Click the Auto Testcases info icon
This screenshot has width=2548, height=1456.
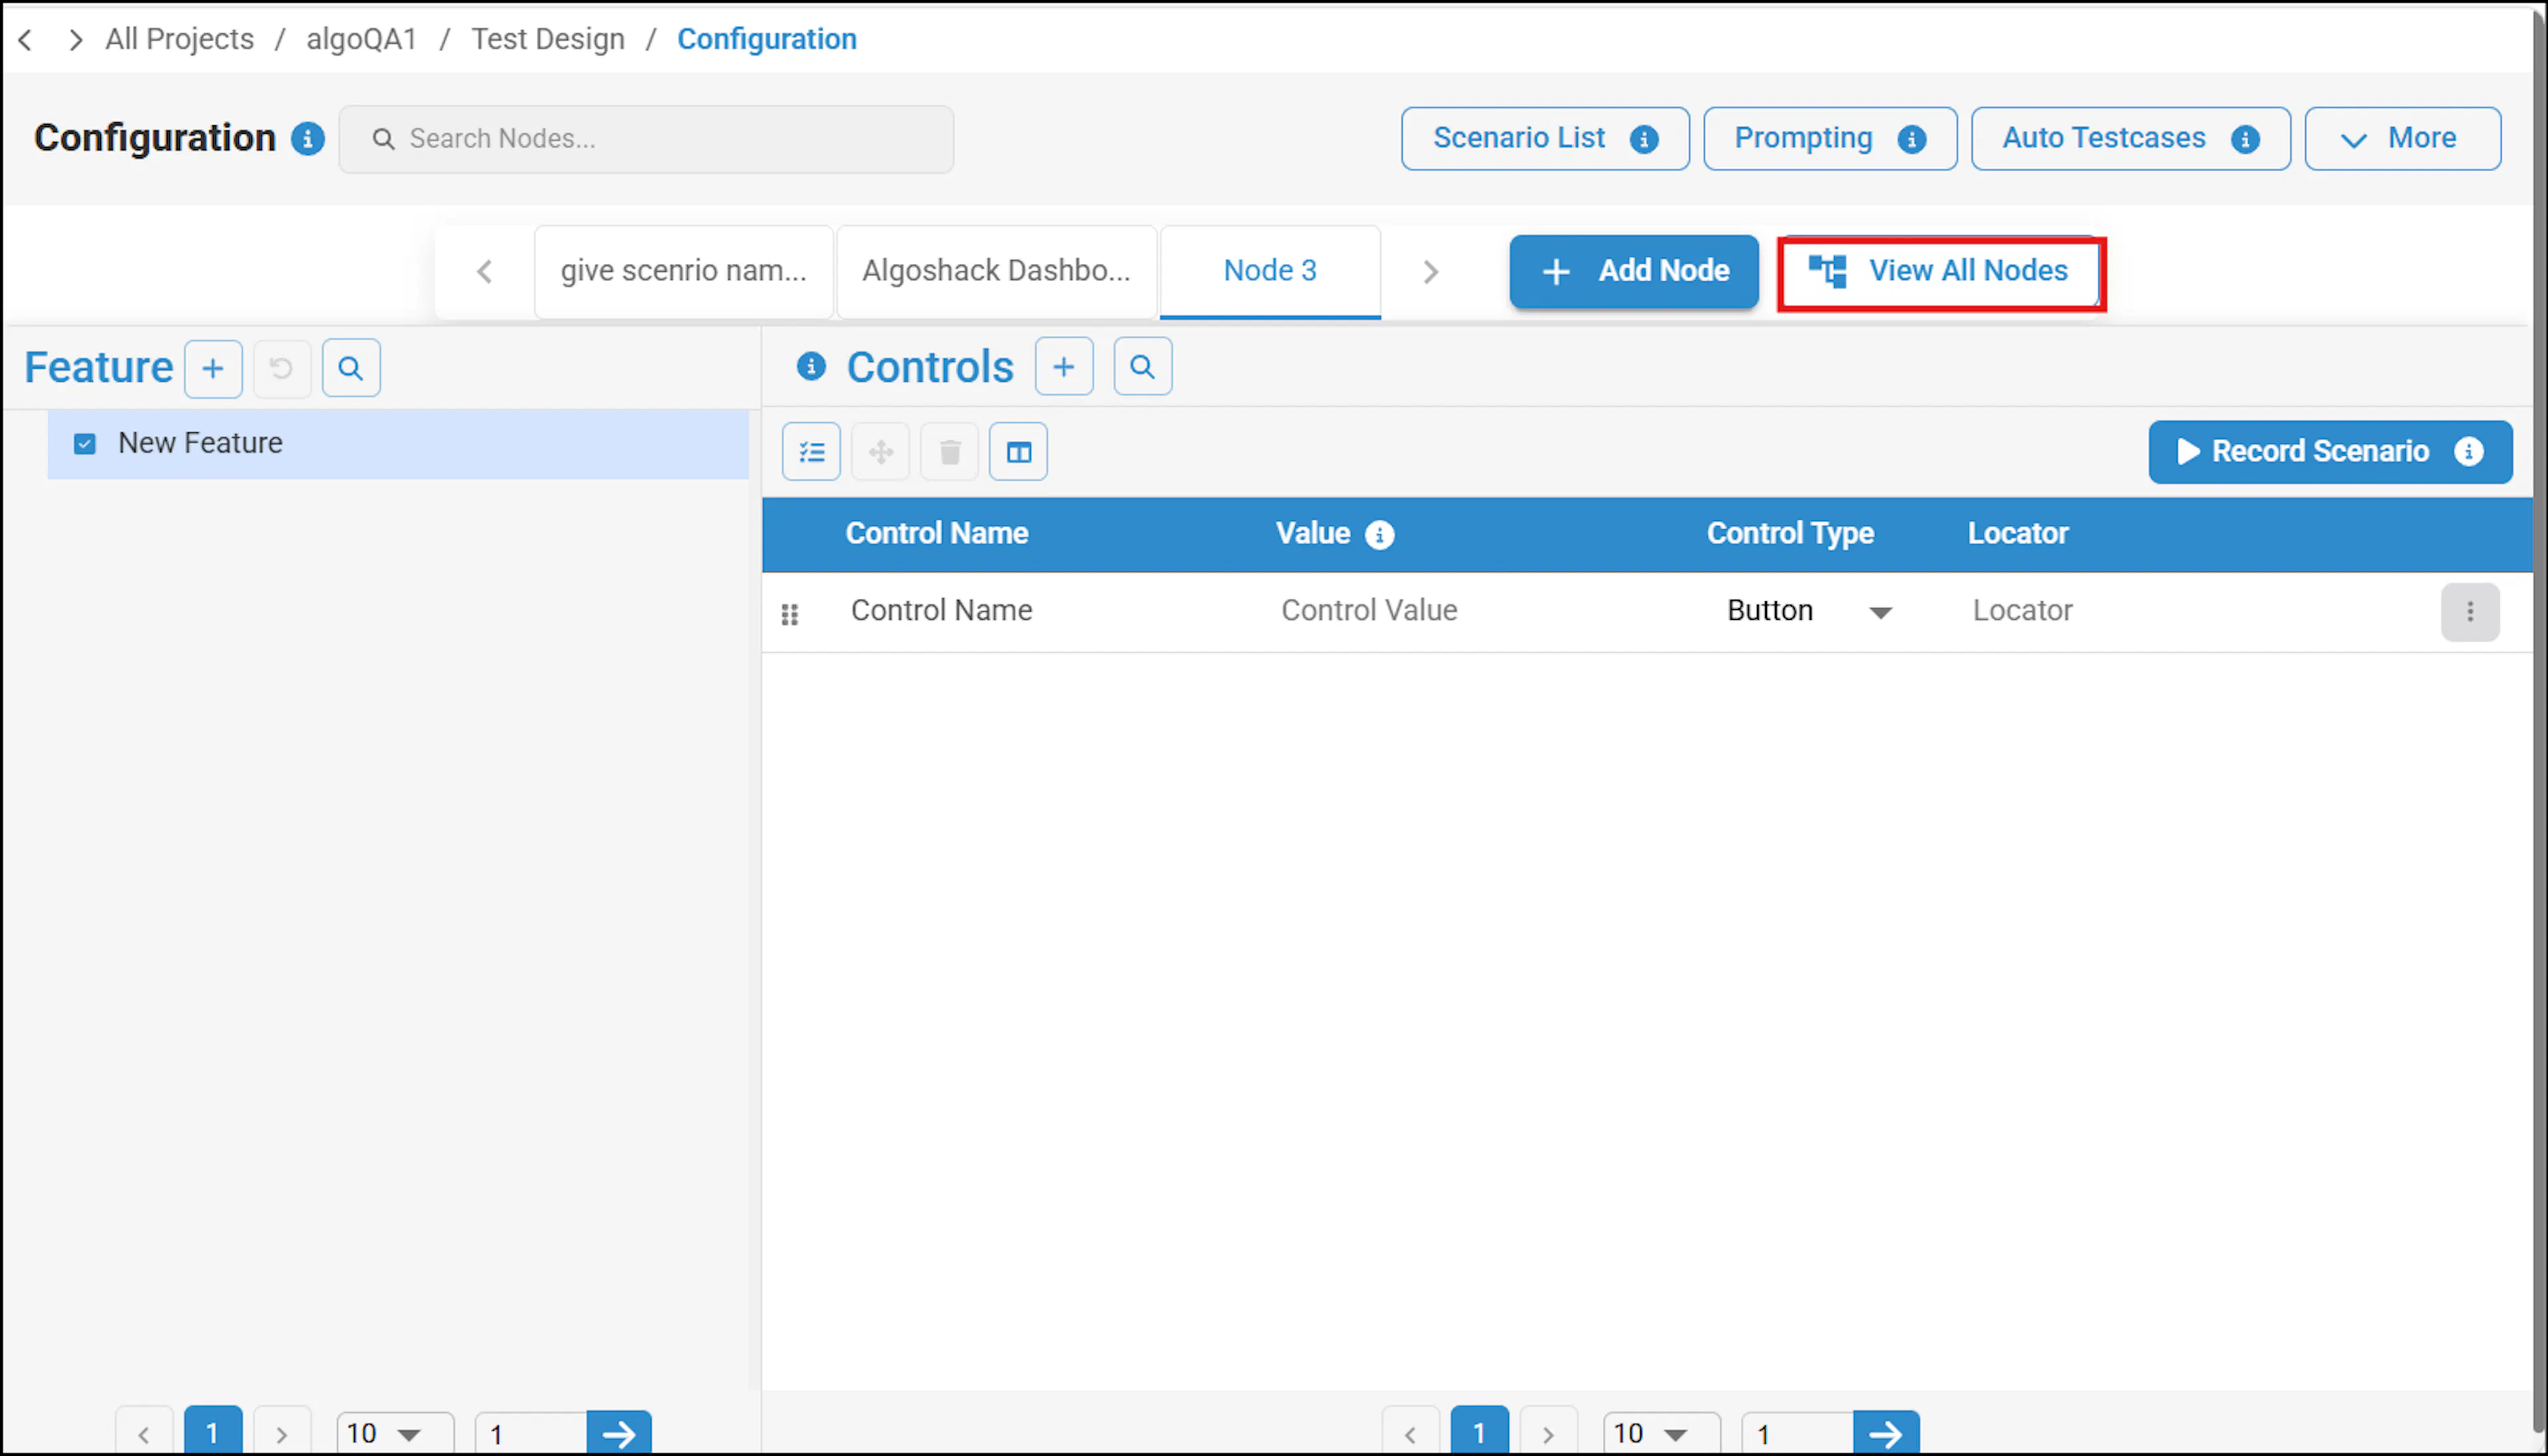(x=2245, y=139)
